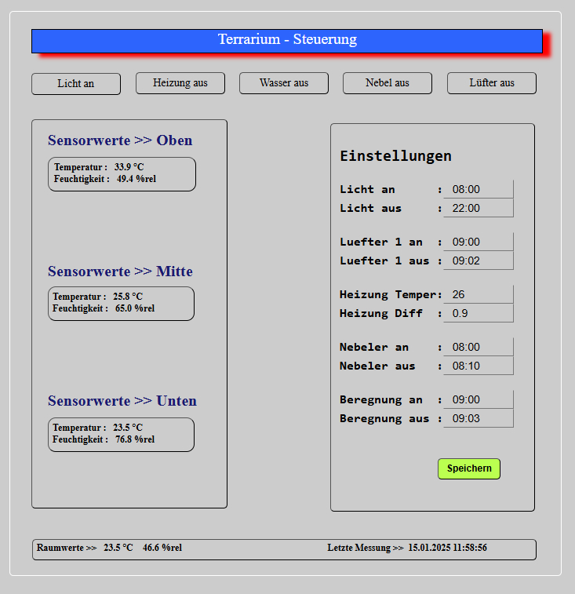Click the Licht an time field
This screenshot has width=575, height=594.
(478, 189)
